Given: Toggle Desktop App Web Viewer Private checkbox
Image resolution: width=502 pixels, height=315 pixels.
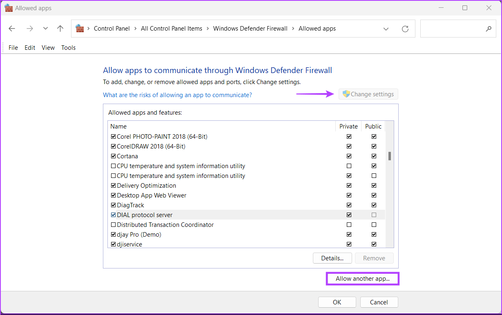Looking at the screenshot, I should pyautogui.click(x=349, y=195).
